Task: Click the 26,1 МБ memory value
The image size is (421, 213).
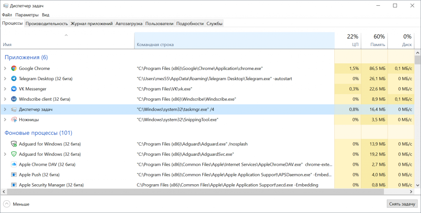Action: [377, 79]
